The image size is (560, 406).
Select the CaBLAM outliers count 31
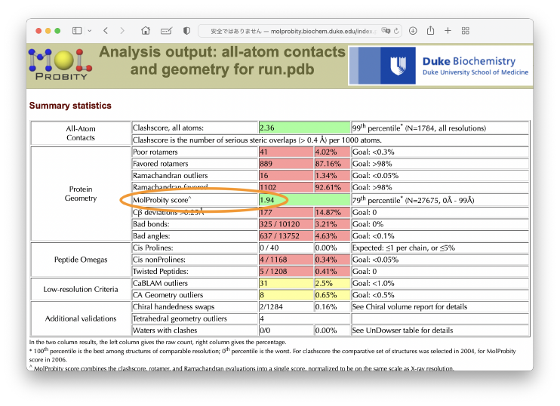pos(263,283)
